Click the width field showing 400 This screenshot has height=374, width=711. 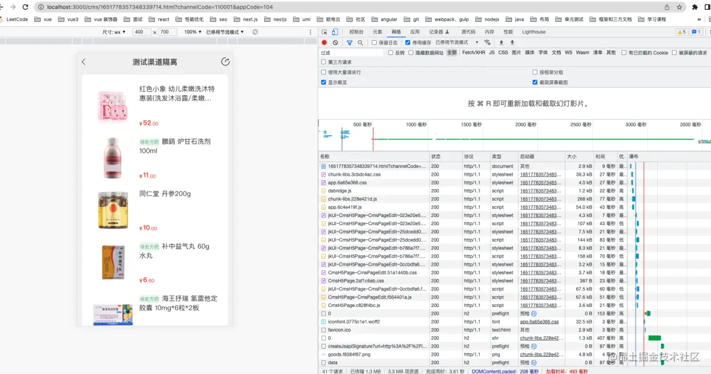click(140, 32)
